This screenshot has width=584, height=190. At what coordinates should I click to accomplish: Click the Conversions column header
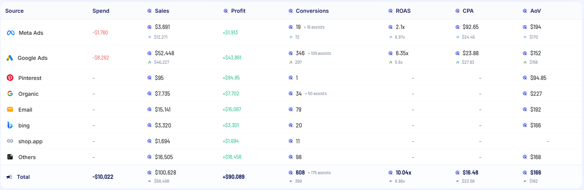pos(312,11)
